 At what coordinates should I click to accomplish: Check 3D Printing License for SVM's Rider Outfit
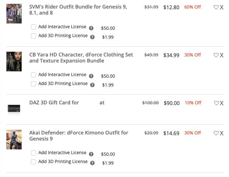[x=33, y=36]
